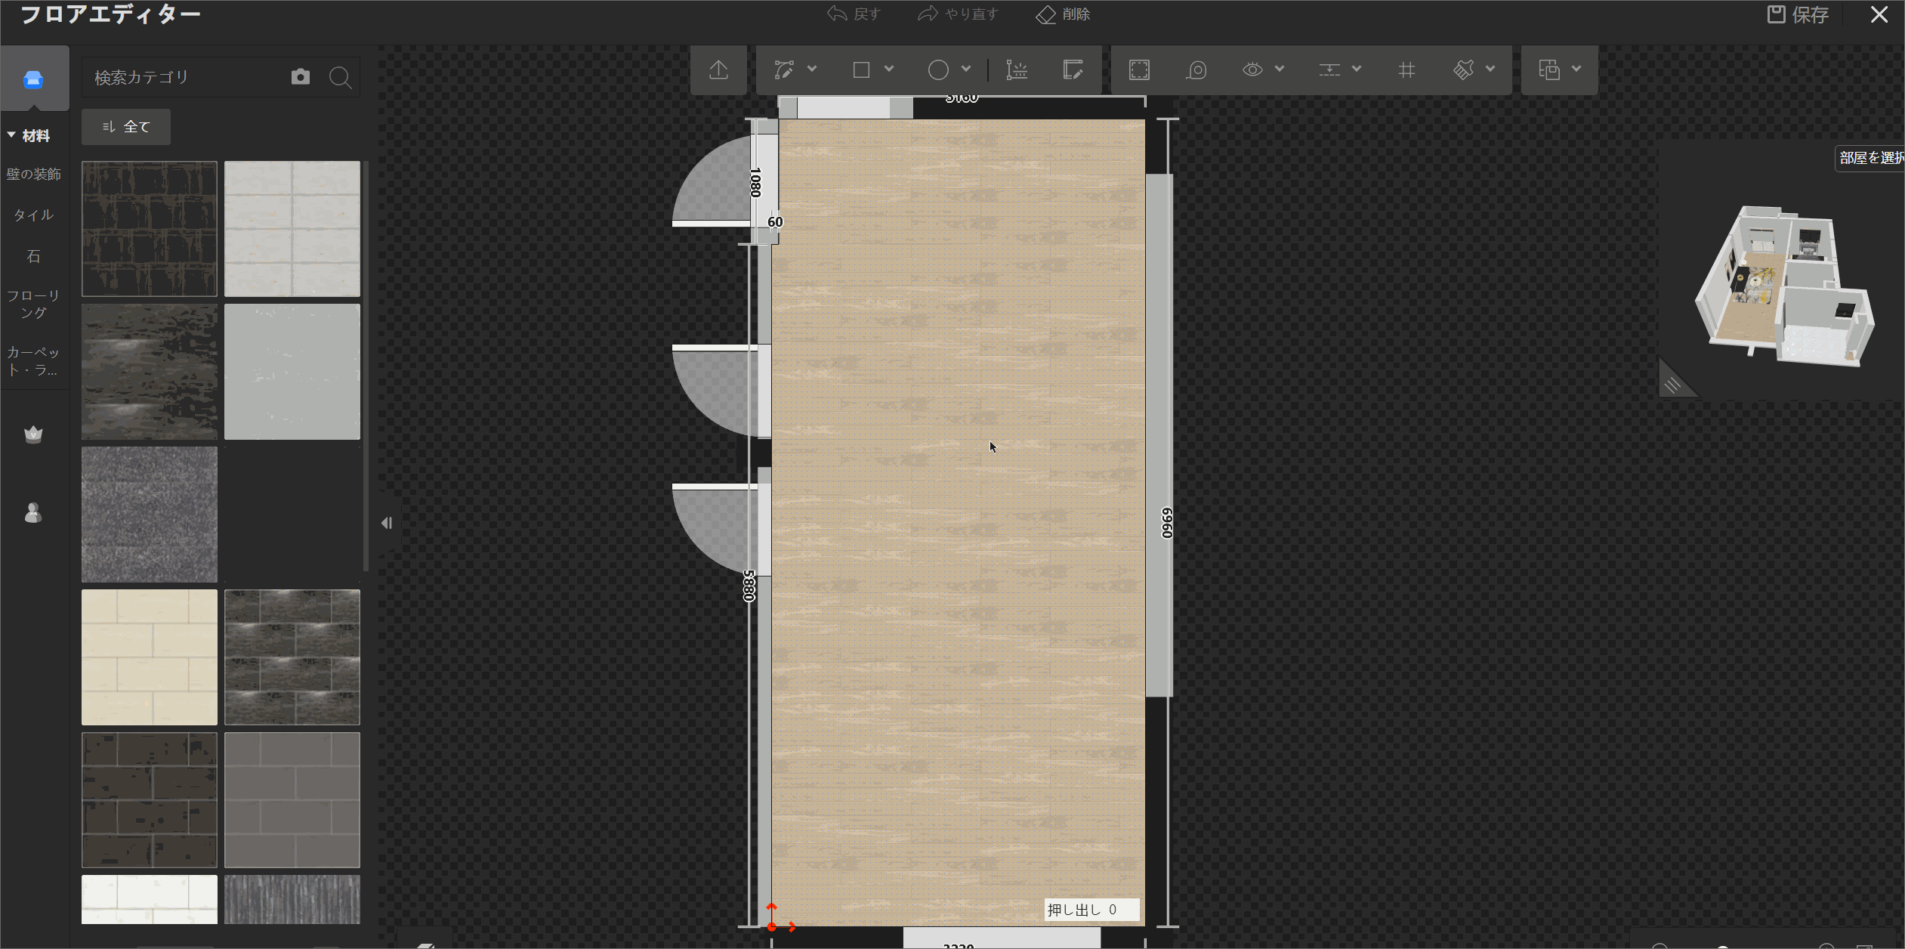Click the red origin axis marker
The image size is (1905, 949).
click(772, 926)
